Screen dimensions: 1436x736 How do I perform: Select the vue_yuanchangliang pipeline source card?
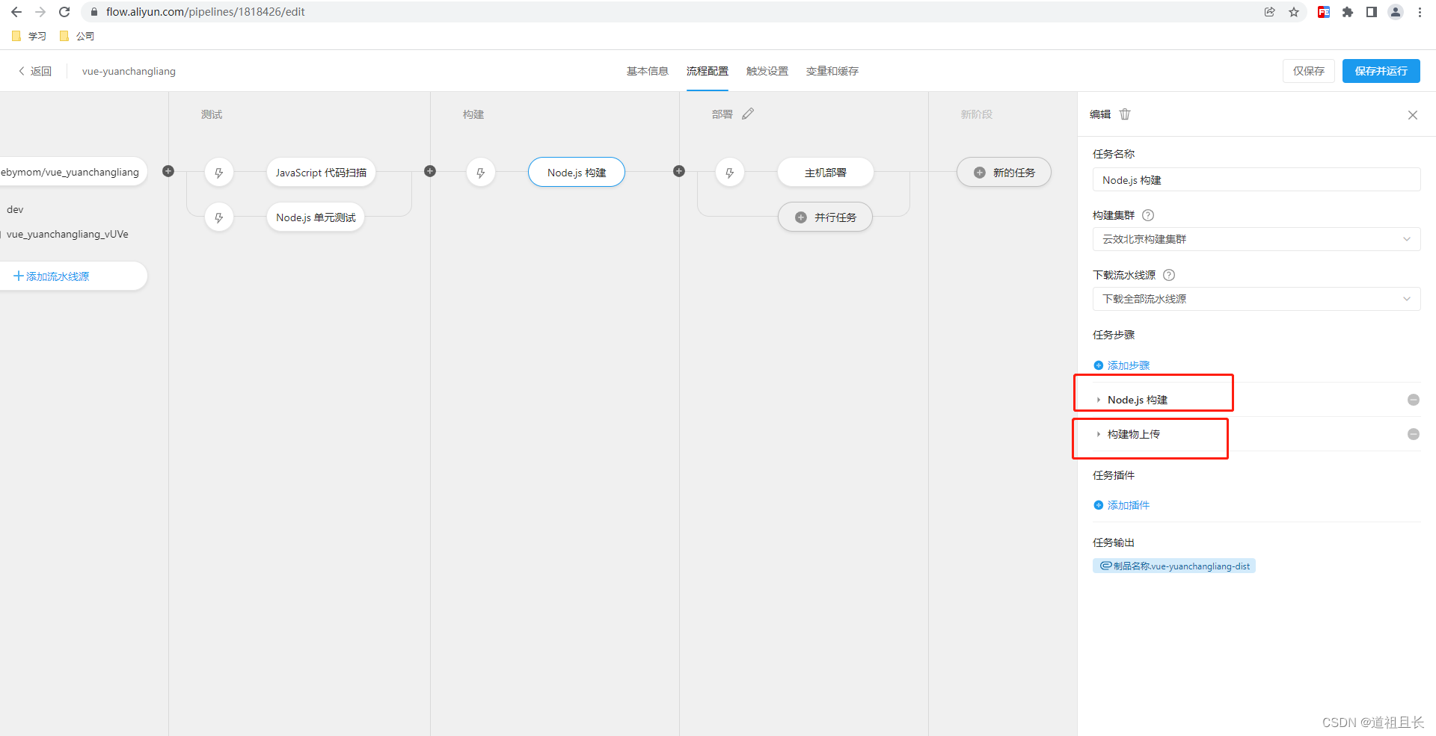point(73,172)
